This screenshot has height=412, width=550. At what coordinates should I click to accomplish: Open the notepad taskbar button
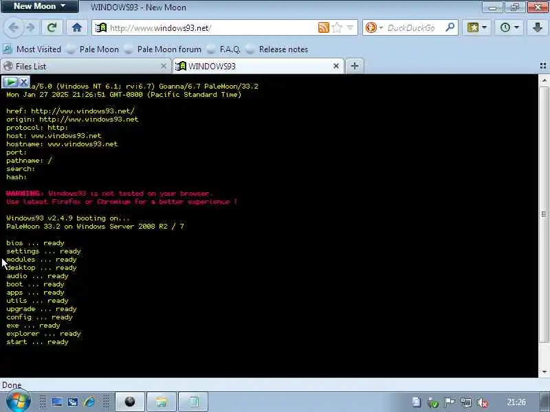[193, 402]
